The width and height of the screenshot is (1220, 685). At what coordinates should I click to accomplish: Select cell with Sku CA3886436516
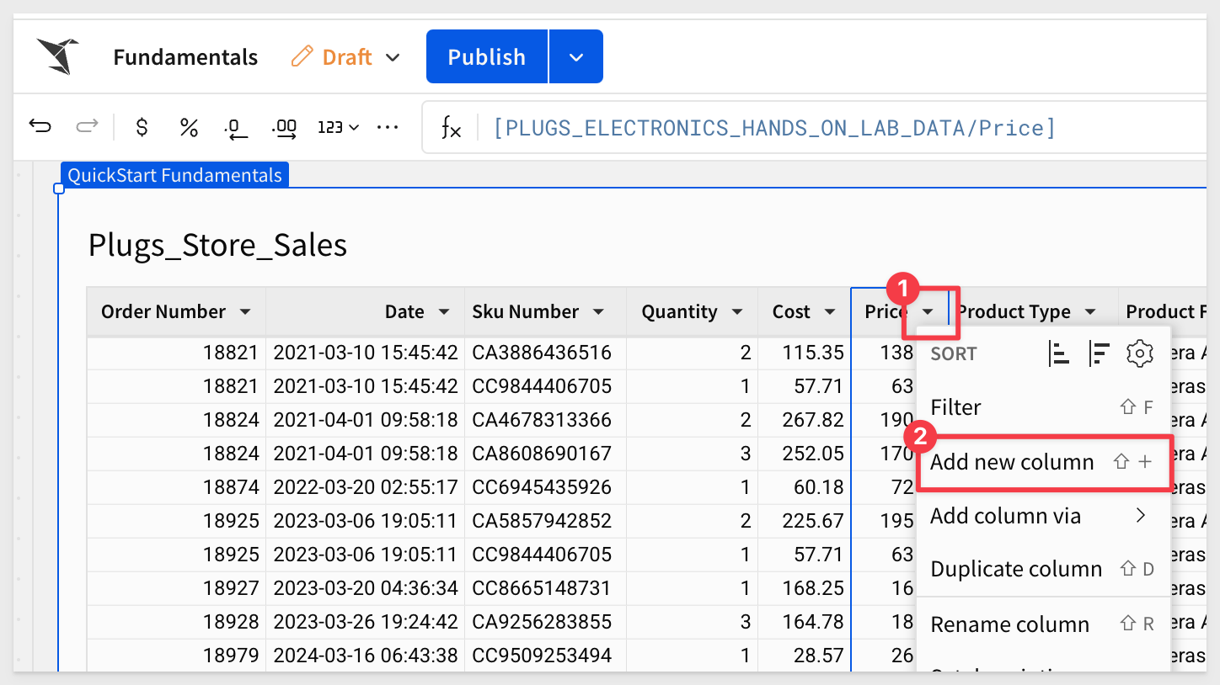pyautogui.click(x=545, y=353)
